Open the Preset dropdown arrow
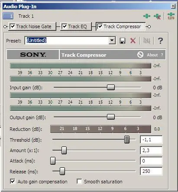This screenshot has height=192, width=178. pos(112,41)
